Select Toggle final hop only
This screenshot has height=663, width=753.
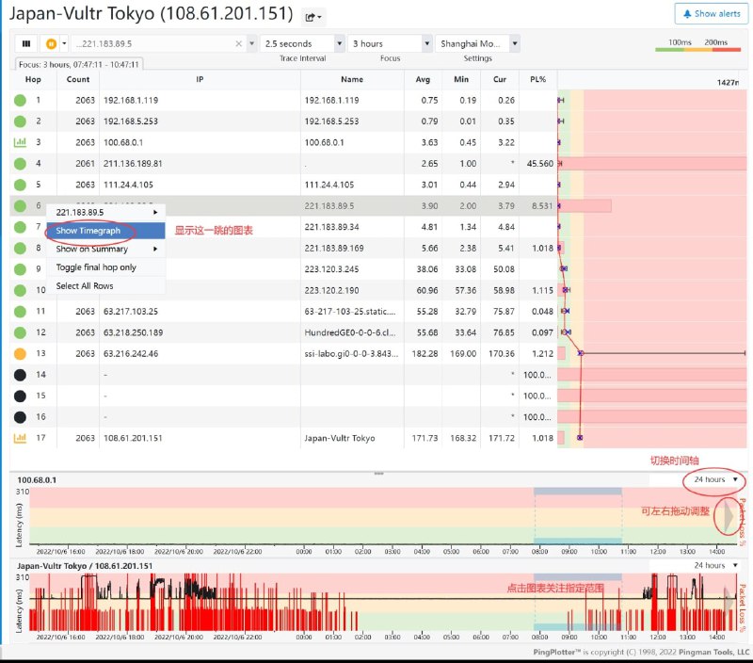96,267
